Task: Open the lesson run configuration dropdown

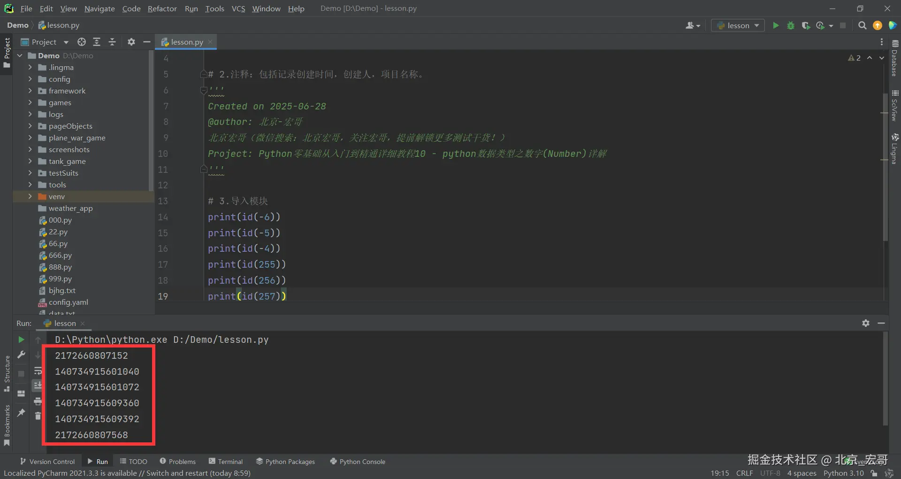Action: coord(738,25)
